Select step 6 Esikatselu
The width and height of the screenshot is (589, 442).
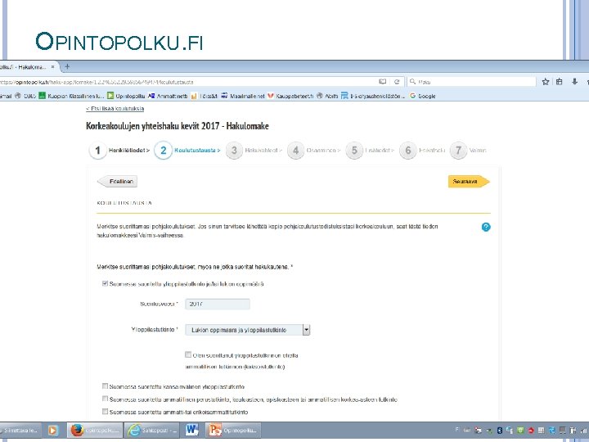pos(422,151)
